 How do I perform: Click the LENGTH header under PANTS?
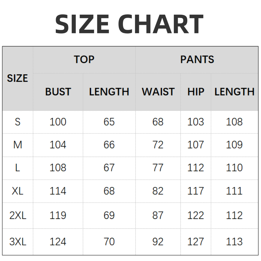coord(234,92)
